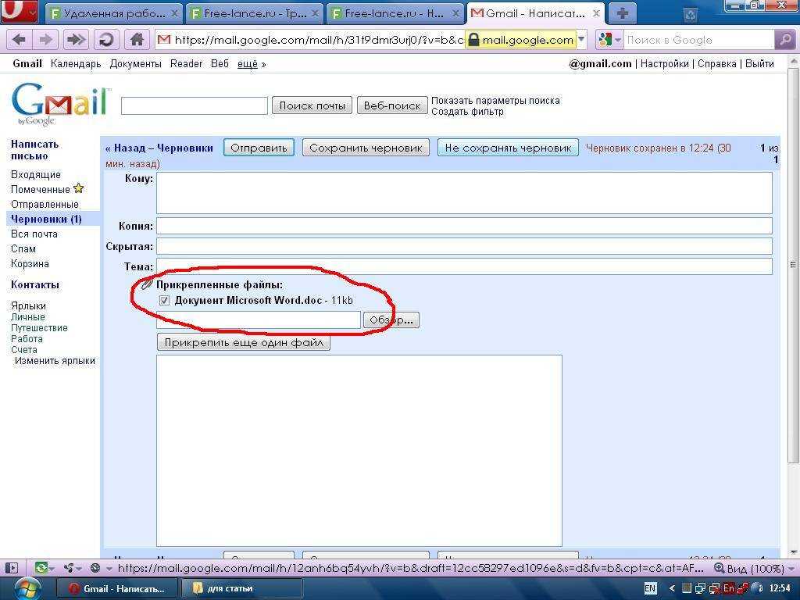This screenshot has width=800, height=600.
Task: Open the Windows Start orb
Action: [27, 588]
